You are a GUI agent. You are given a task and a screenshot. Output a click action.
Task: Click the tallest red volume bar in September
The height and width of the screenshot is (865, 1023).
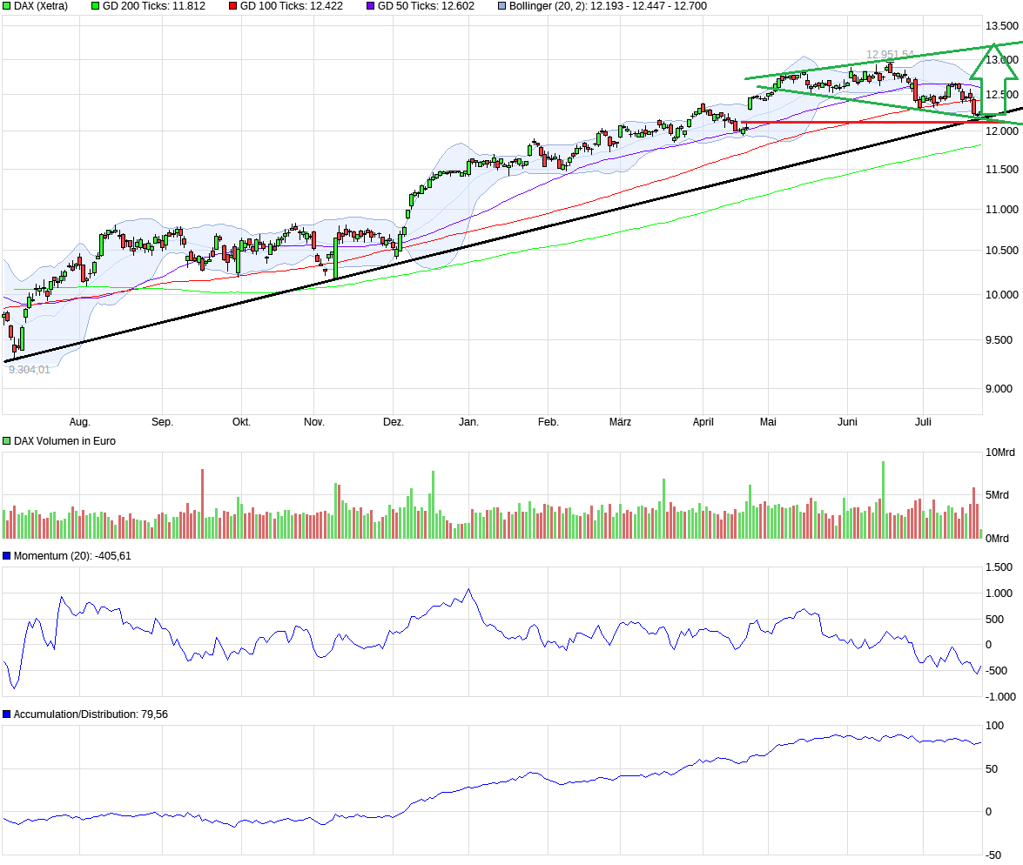pos(202,504)
